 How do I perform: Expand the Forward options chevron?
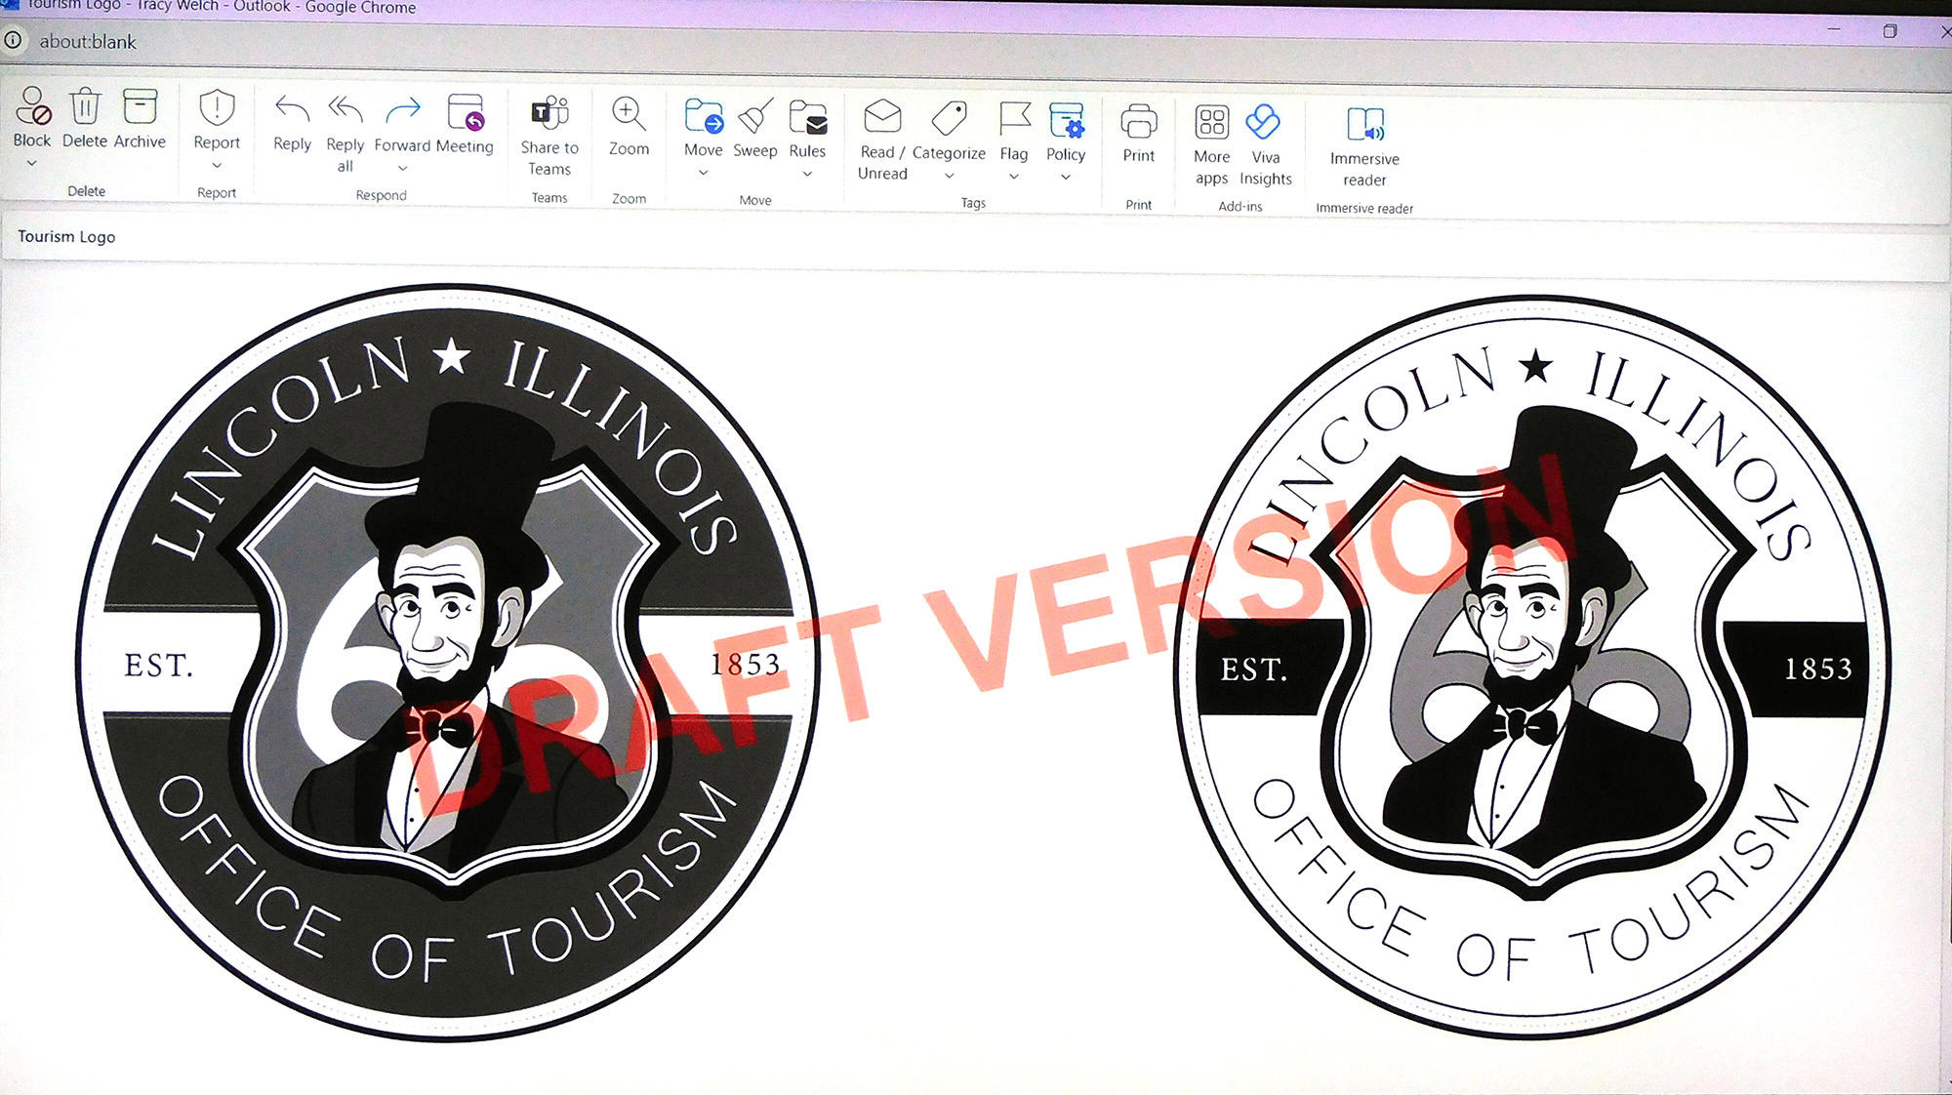pyautogui.click(x=402, y=169)
